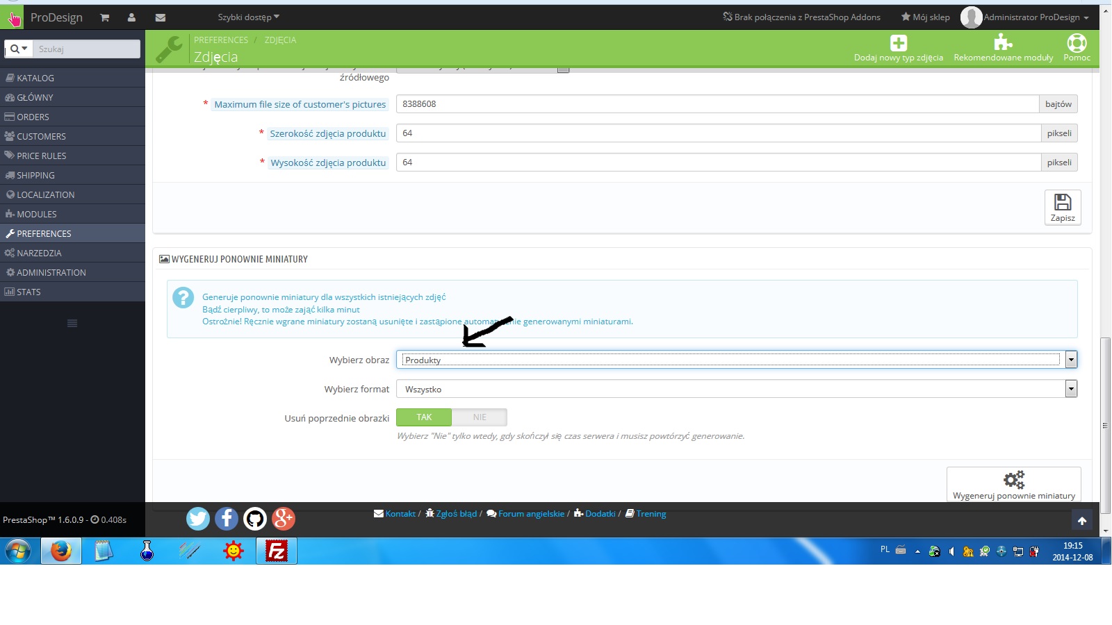Open STATS in the sidebar
1112x625 pixels.
coord(72,292)
